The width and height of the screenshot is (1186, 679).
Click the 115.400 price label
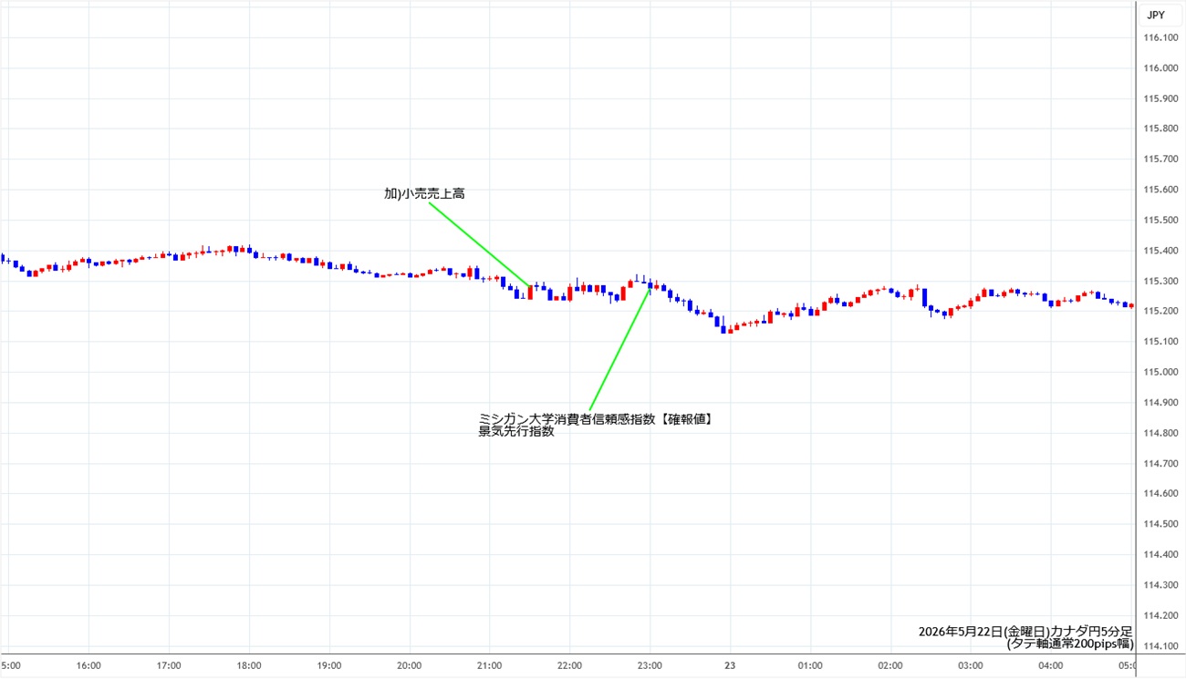point(1160,251)
